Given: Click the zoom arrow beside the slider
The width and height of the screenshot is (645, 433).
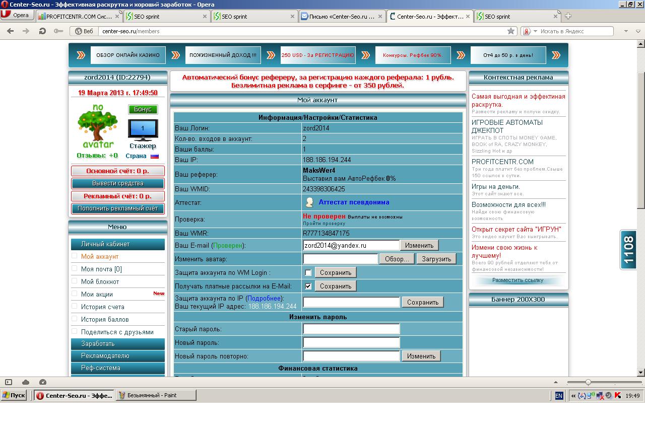Looking at the screenshot, I should pyautogui.click(x=556, y=382).
